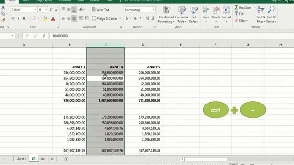
Task: Open the Accounting number format dropdown
Action: [154, 10]
